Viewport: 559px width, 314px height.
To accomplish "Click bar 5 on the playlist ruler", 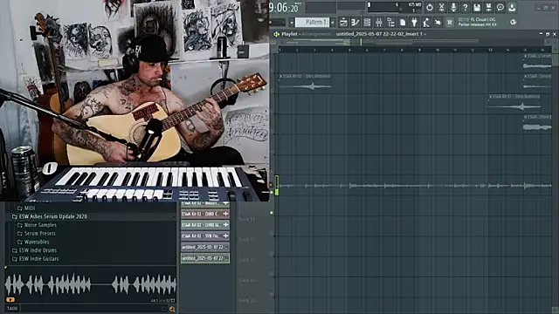I will point(349,51).
